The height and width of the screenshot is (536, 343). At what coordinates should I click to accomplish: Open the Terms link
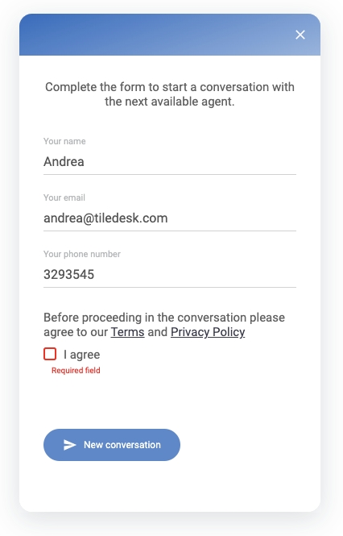pos(127,332)
